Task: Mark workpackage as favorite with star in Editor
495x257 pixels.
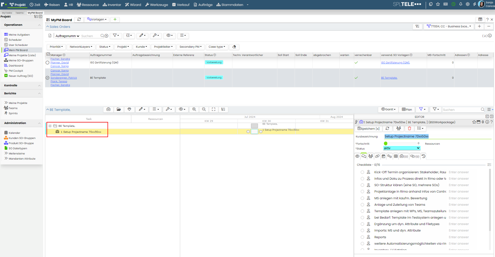Action: tap(474, 122)
